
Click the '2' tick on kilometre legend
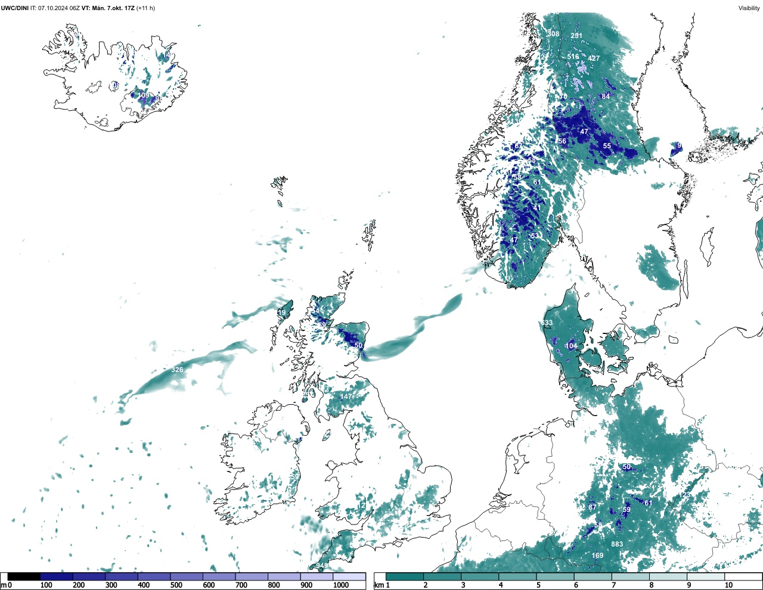[426, 585]
